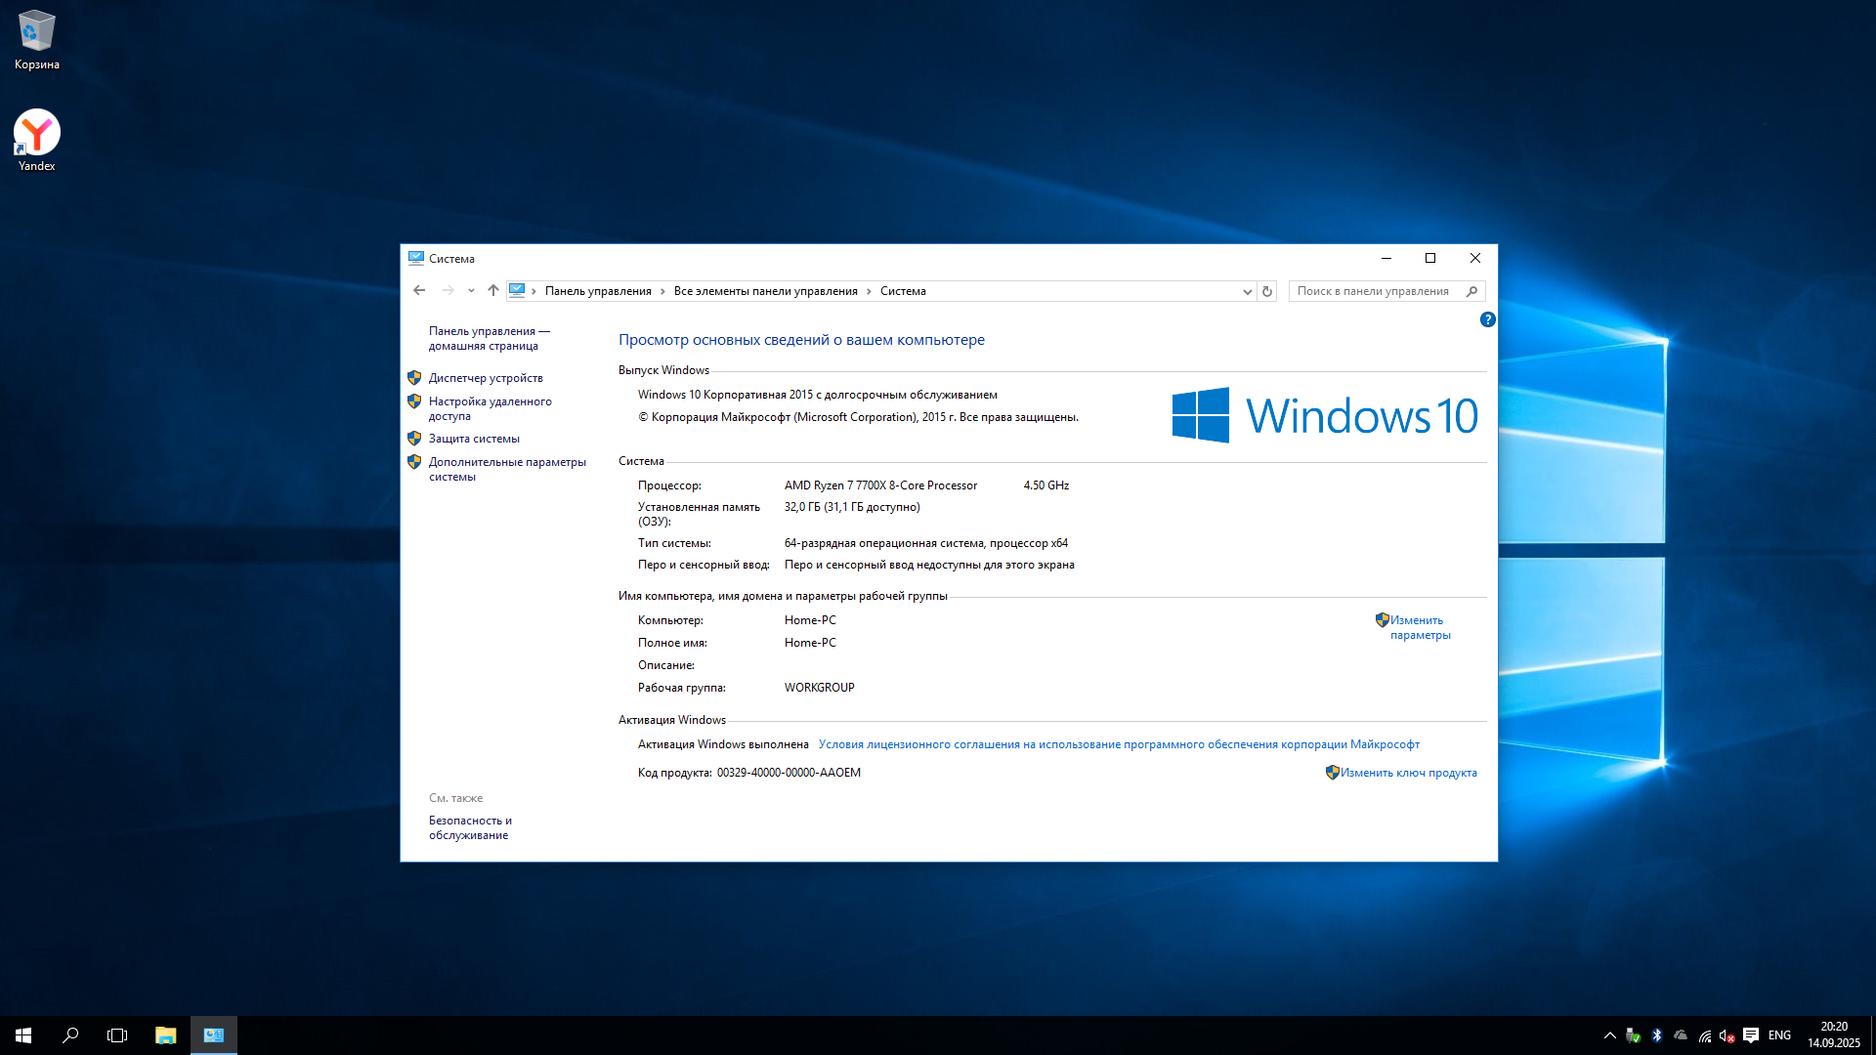Switch ENG input language indicator

[x=1779, y=1035]
